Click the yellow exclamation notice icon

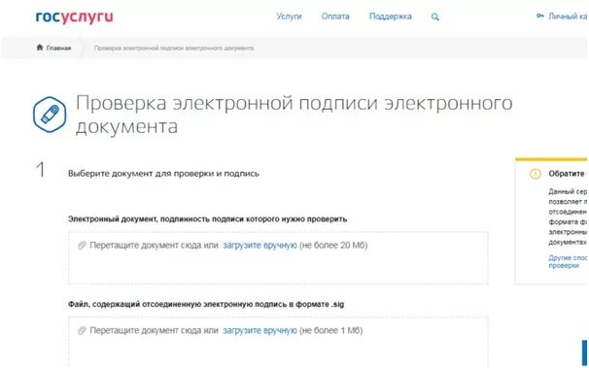(x=536, y=174)
